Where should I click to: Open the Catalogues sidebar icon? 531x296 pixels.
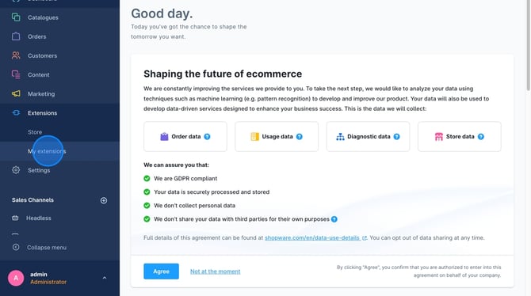[16, 17]
